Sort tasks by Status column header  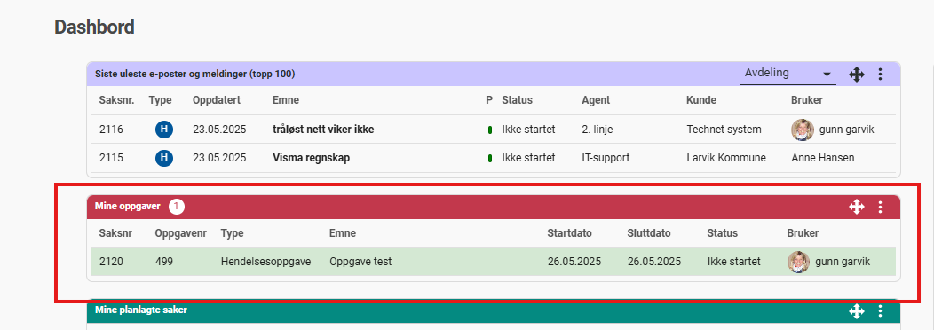click(723, 233)
